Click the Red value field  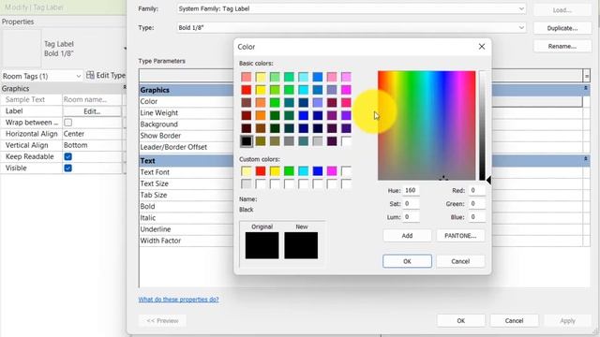[477, 190]
